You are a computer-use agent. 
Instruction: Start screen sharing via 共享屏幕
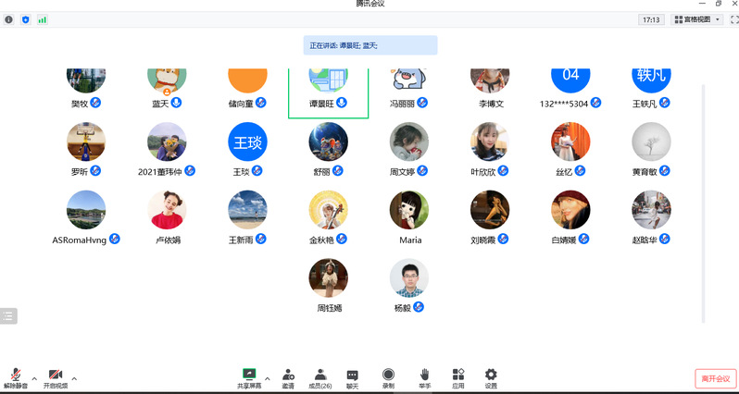point(247,376)
